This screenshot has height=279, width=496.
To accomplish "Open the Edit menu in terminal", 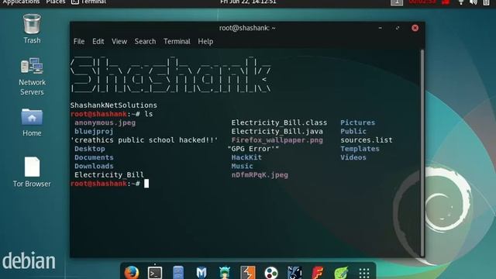I will [98, 41].
